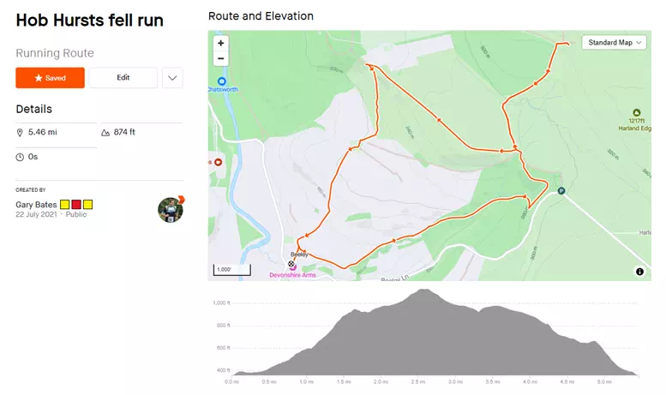Click the Devonshire Arms pub marker
This screenshot has width=666, height=395.
point(291,266)
